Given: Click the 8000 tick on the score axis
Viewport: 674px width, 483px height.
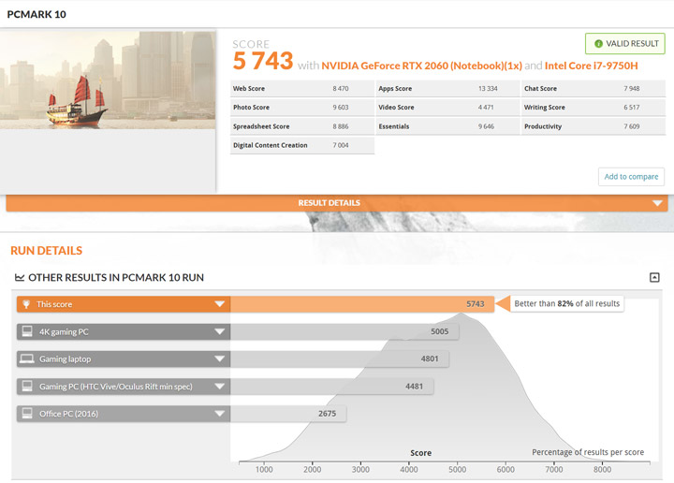Looking at the screenshot, I should click(x=602, y=469).
